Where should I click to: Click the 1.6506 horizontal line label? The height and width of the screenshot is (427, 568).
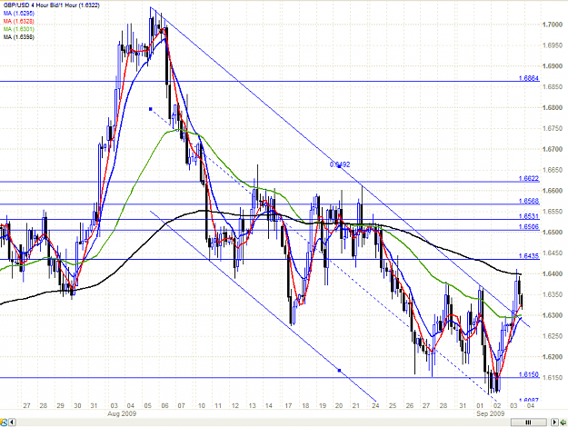pyautogui.click(x=529, y=227)
